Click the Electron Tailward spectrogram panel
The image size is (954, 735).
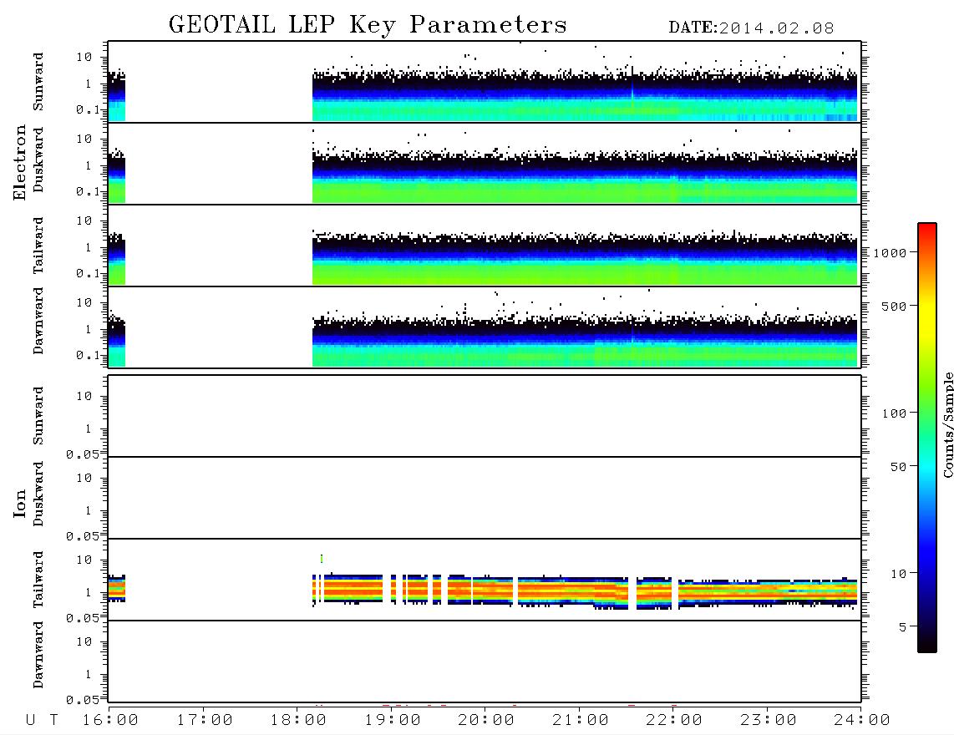pos(485,246)
